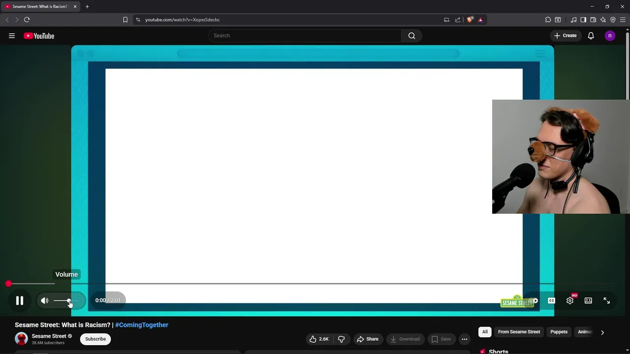The width and height of the screenshot is (630, 354).
Task: Open the site information icon in address bar
Action: tap(138, 20)
